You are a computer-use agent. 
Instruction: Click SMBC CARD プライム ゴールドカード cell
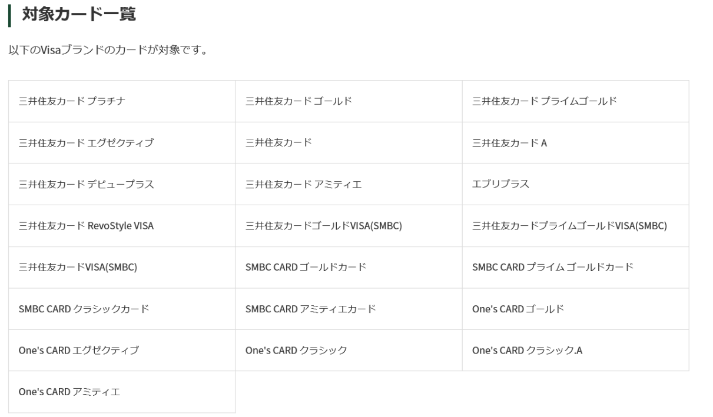(576, 267)
